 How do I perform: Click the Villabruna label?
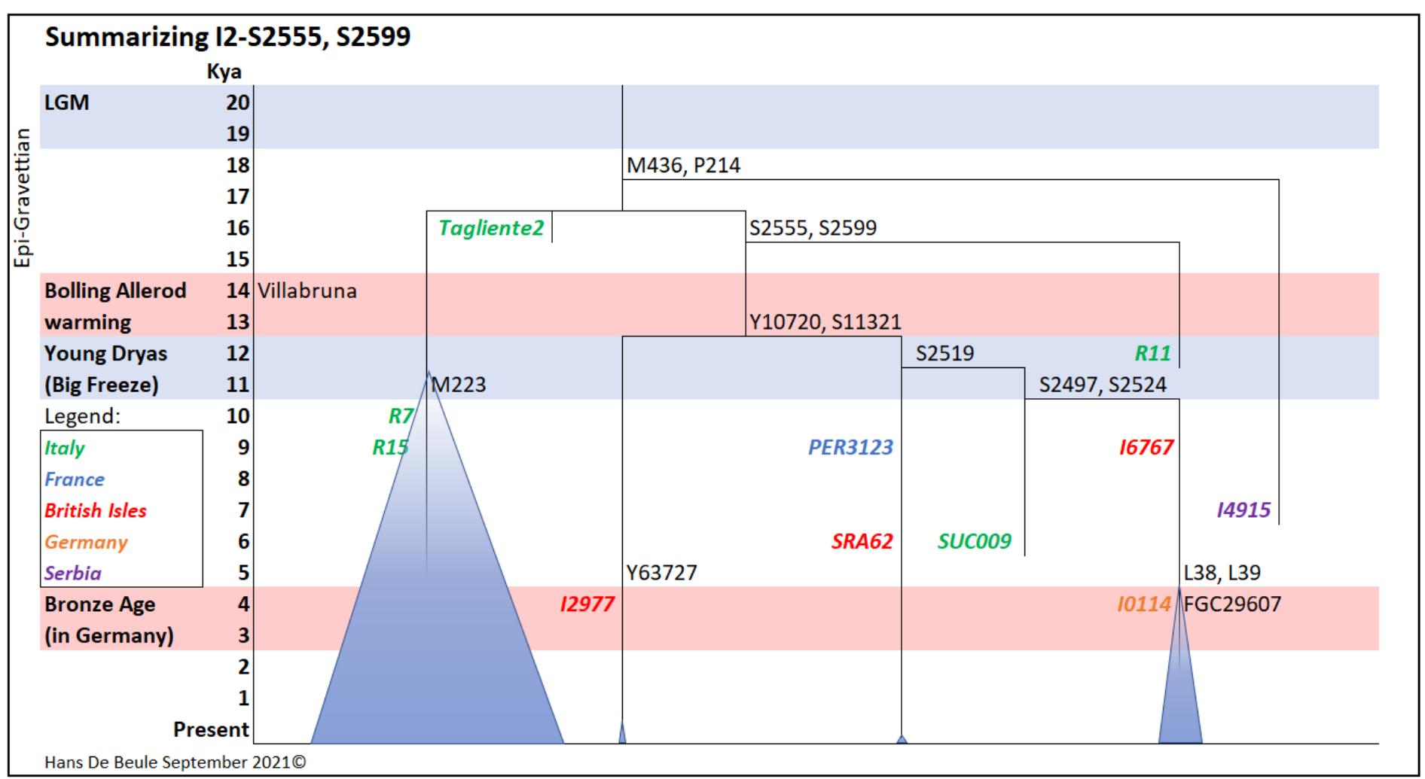(307, 291)
